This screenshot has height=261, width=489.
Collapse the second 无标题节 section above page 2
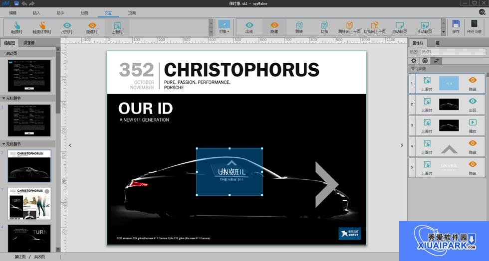click(x=4, y=144)
